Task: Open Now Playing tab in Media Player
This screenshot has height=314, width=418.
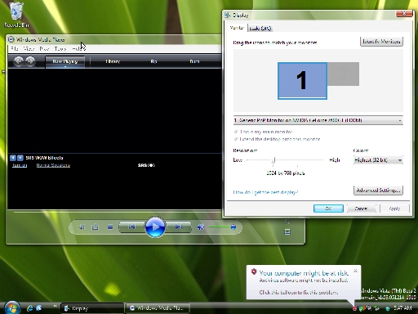Action: [x=64, y=61]
